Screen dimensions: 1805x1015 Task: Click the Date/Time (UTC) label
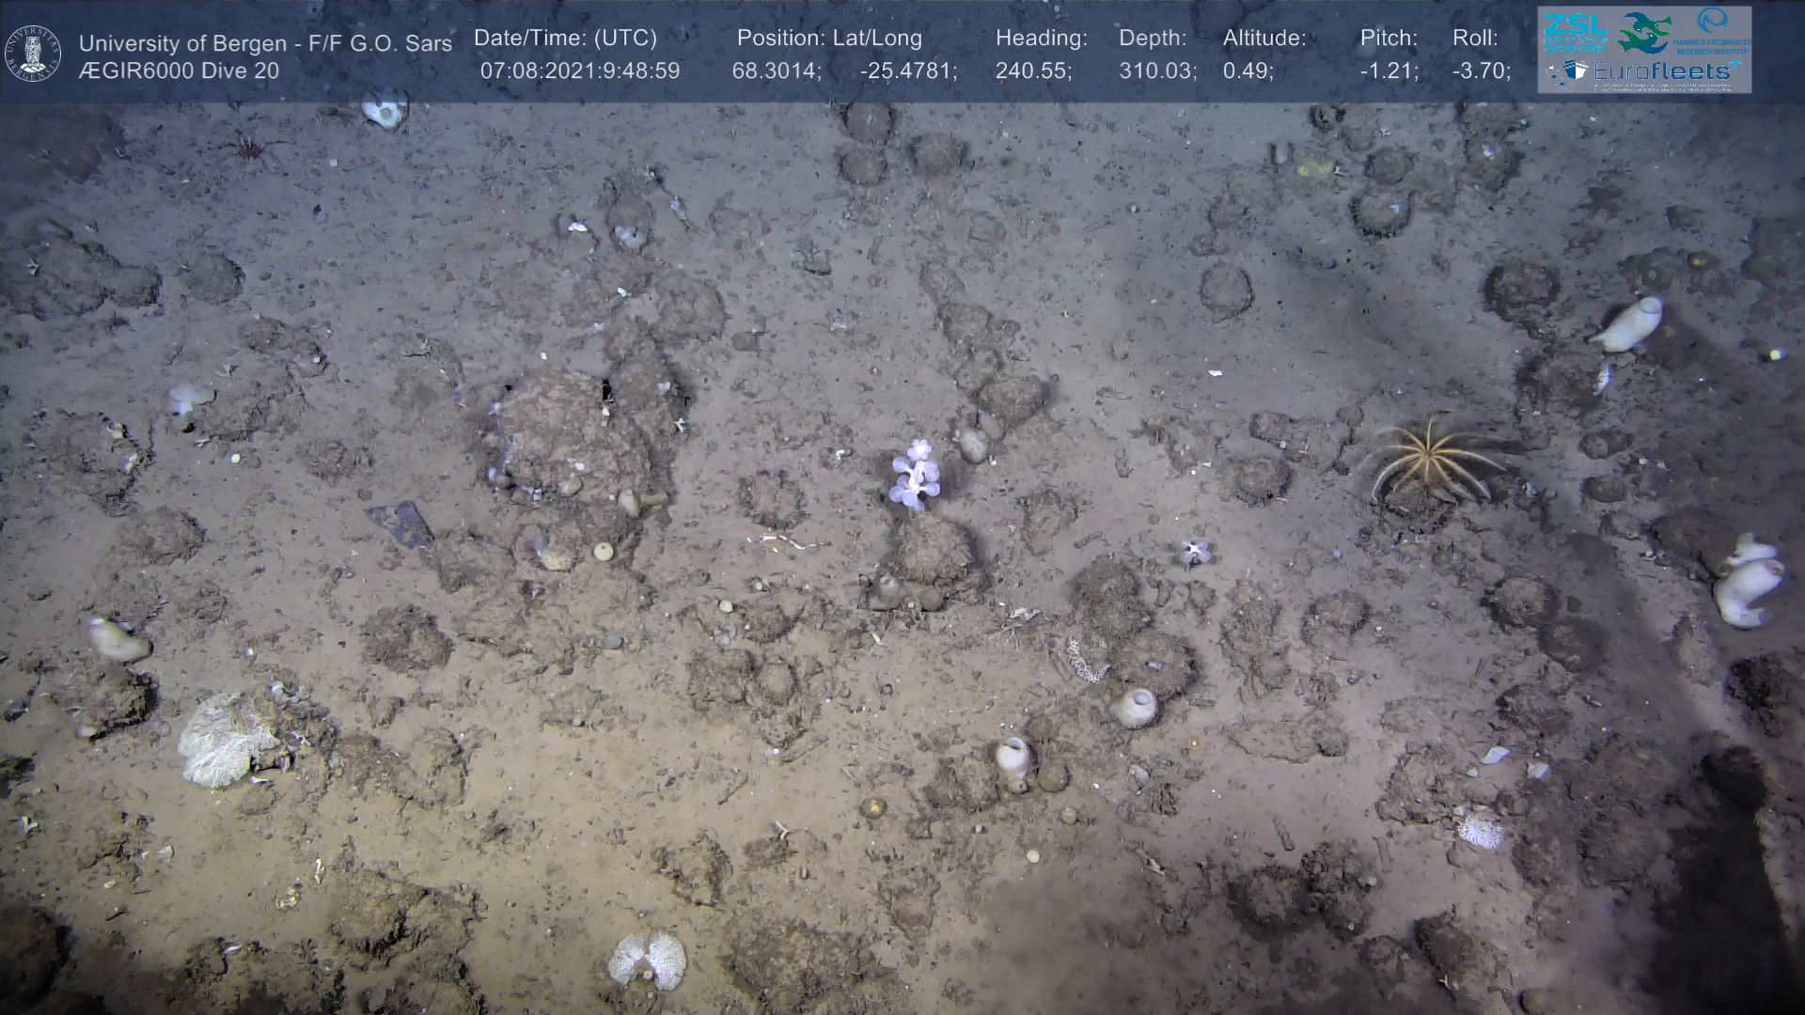pos(565,38)
